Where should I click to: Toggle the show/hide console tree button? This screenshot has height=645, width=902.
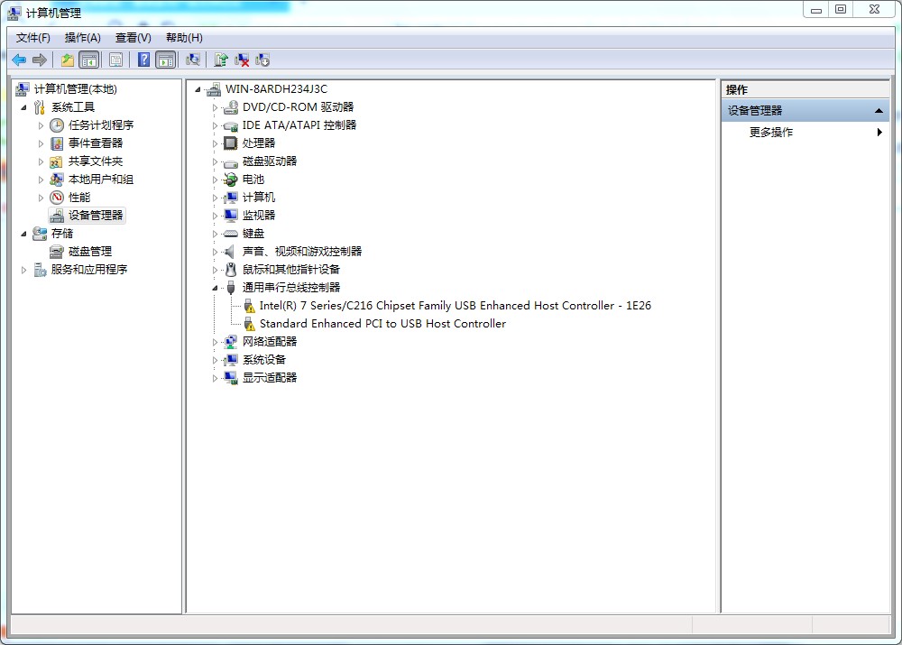(x=88, y=60)
